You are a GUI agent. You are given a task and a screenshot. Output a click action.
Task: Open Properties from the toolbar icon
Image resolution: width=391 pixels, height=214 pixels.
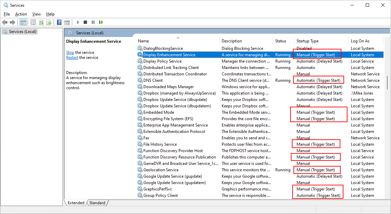pyautogui.click(x=33, y=23)
